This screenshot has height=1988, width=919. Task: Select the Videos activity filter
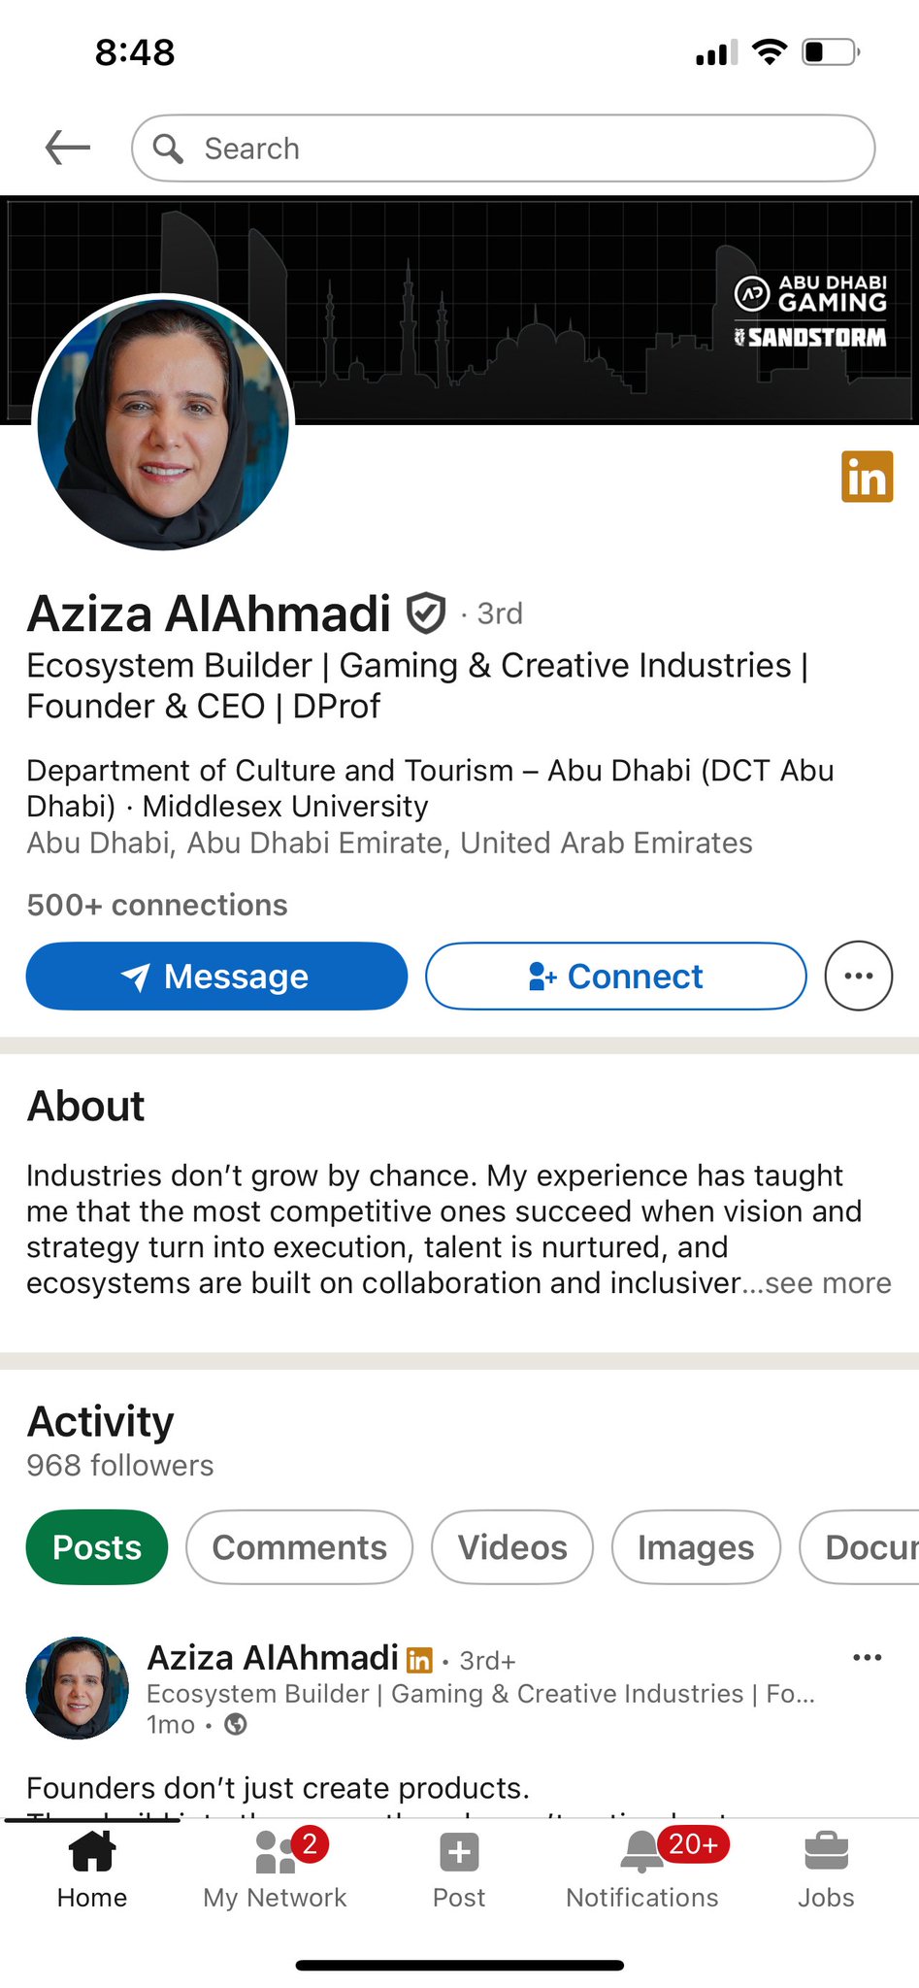tap(512, 1547)
